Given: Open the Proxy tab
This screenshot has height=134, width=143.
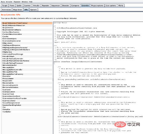Looking at the screenshot, I should pos(12,6).
